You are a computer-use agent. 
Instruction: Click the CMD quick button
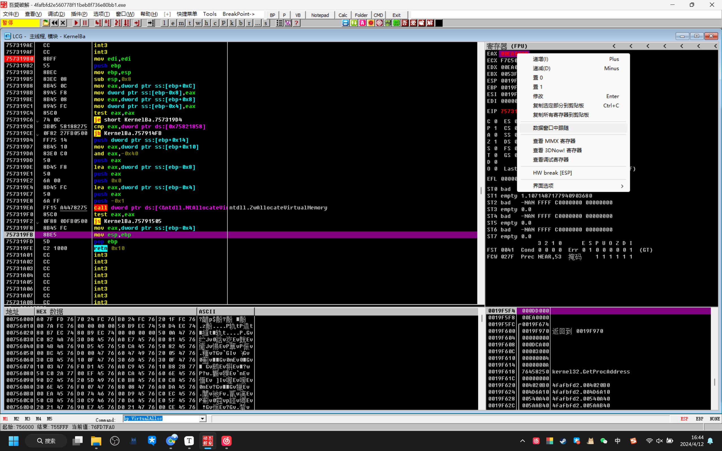378,15
